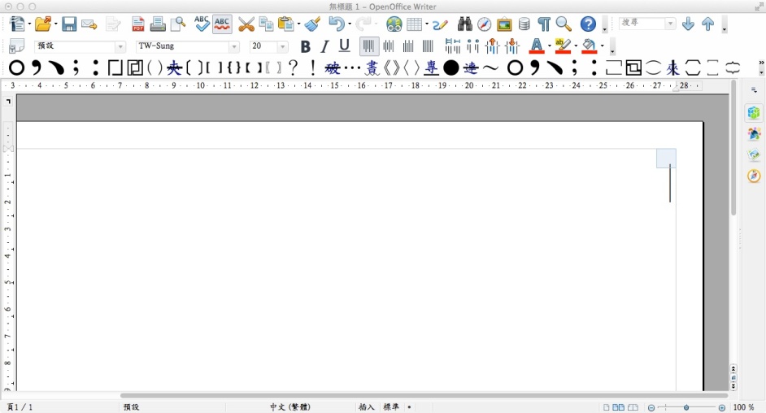Click the Export as PDF icon
The width and height of the screenshot is (766, 413).
138,24
